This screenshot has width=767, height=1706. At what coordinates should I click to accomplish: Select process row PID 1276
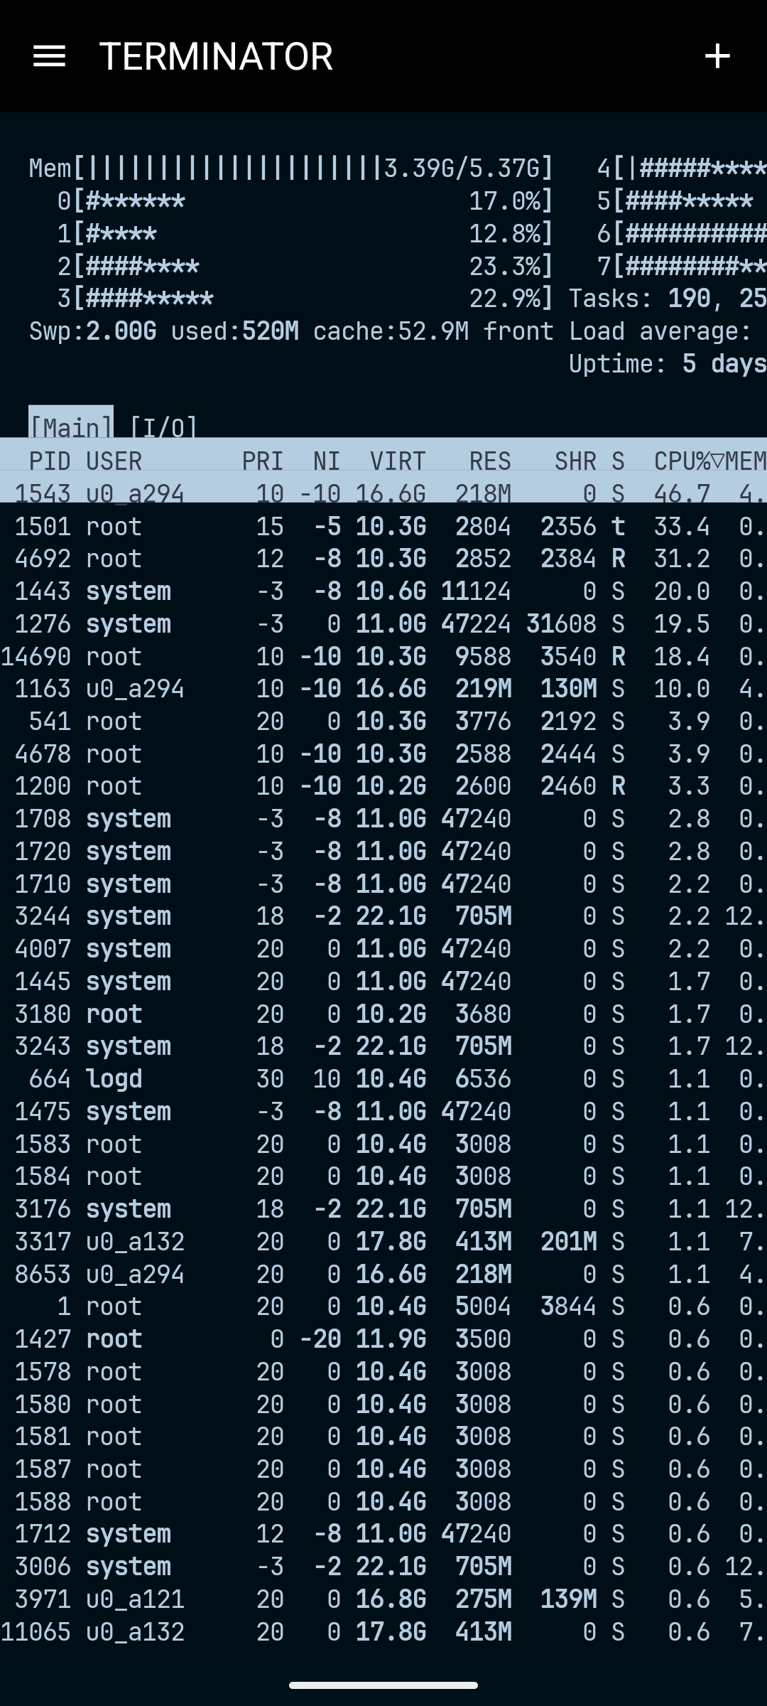point(383,624)
